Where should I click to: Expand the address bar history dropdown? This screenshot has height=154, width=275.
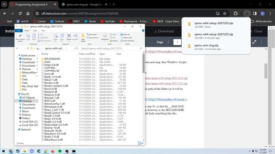point(74,48)
